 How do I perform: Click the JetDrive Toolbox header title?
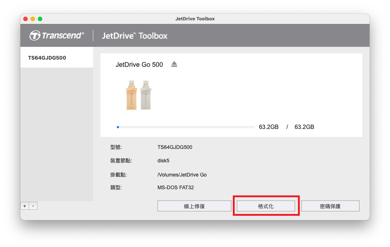(x=135, y=36)
